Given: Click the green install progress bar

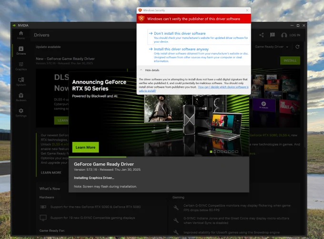Looking at the screenshot, I should point(98,157).
